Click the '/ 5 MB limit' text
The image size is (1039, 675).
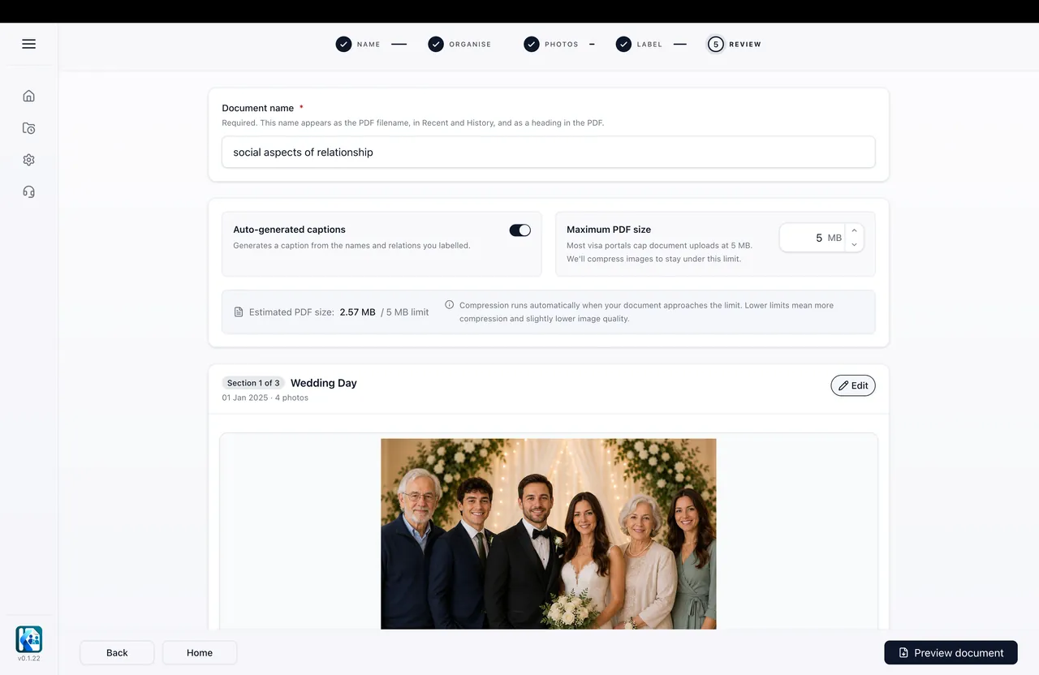(405, 312)
